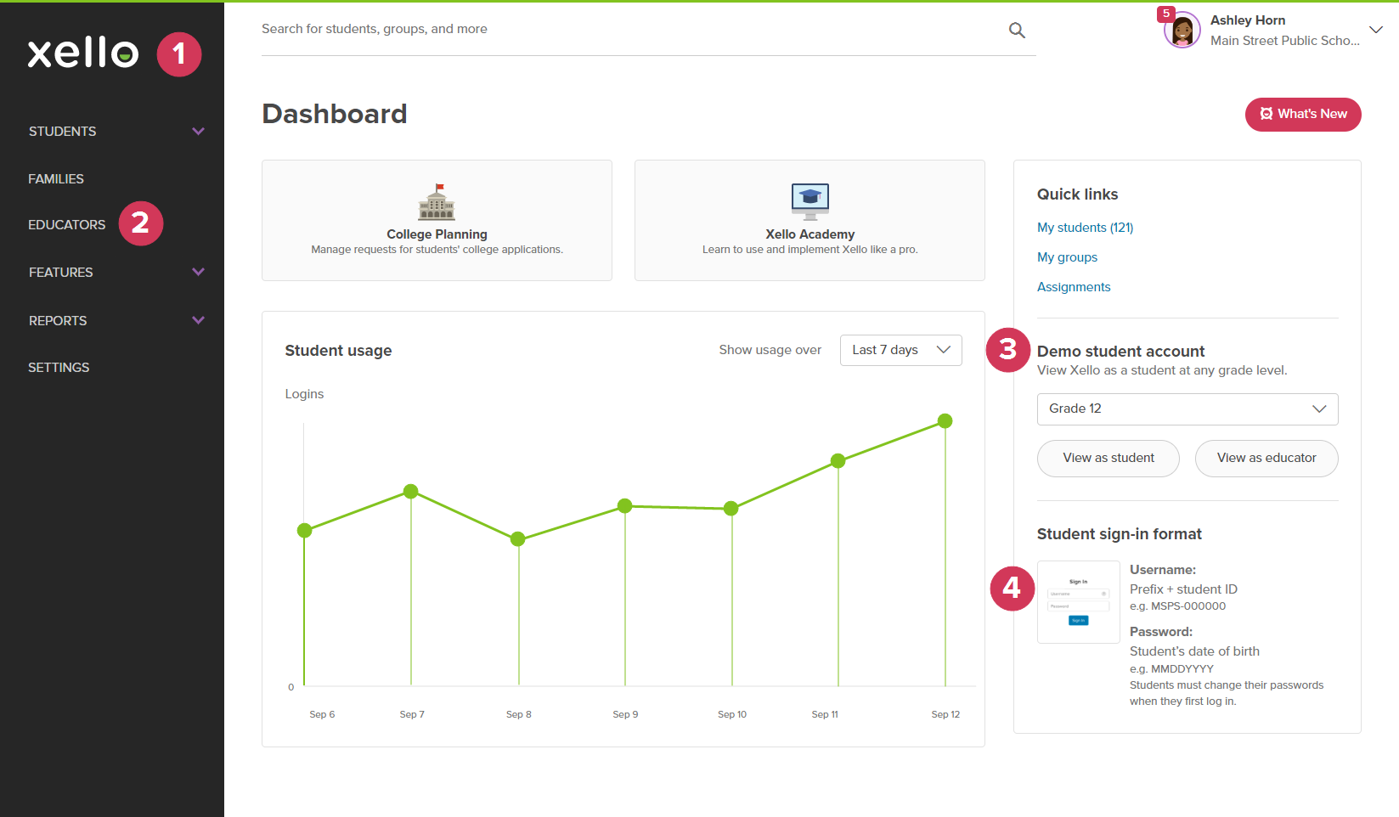Screen dimensions: 1399x817
Task: Open College Planning via the building icon
Action: click(436, 203)
